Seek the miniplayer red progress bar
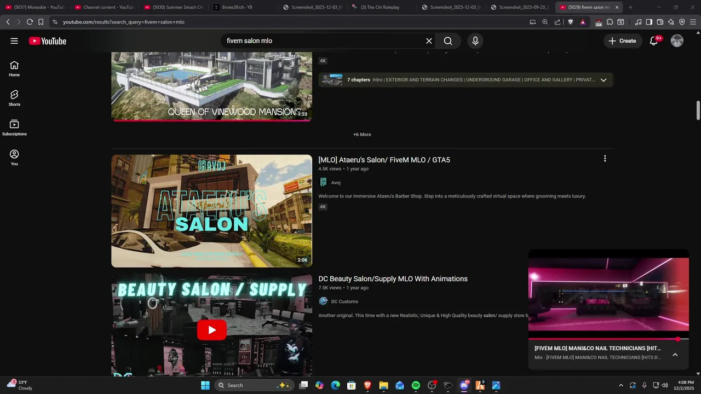The width and height of the screenshot is (701, 394). click(x=608, y=339)
